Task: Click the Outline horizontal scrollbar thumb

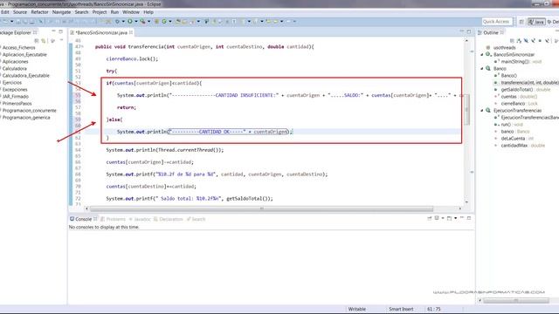Action: pyautogui.click(x=516, y=300)
